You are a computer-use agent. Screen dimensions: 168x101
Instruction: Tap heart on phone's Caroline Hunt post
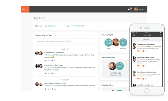click(138, 51)
